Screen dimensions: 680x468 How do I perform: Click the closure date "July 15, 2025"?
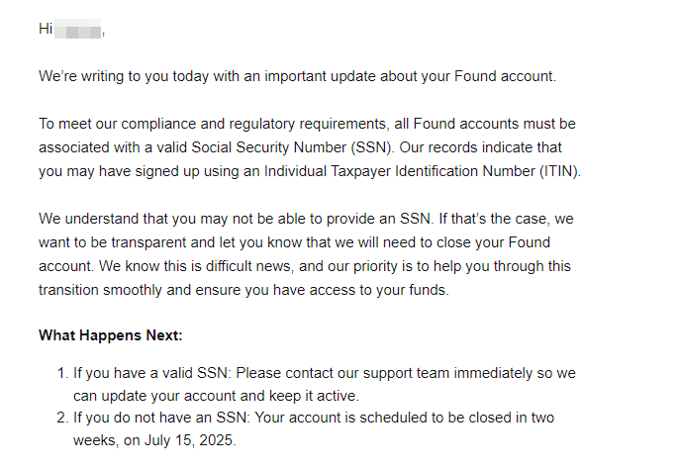tap(189, 440)
